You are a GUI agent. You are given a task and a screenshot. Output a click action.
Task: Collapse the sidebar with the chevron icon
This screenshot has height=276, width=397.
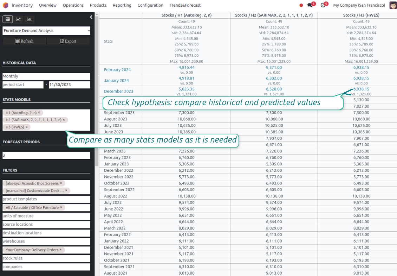[x=91, y=17]
